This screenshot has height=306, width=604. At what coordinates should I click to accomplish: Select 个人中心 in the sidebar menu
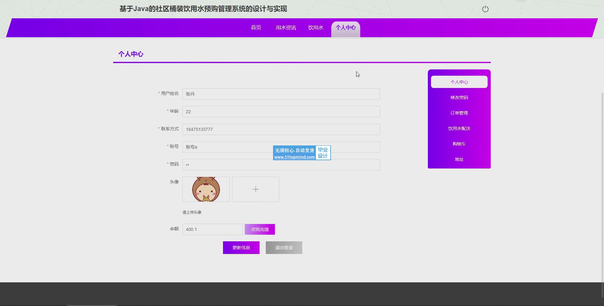(459, 82)
